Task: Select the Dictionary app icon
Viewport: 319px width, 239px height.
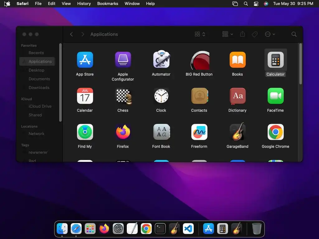Action: pyautogui.click(x=237, y=96)
